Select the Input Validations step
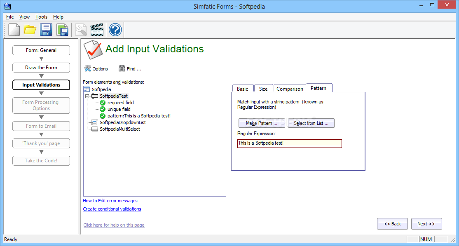 [41, 84]
